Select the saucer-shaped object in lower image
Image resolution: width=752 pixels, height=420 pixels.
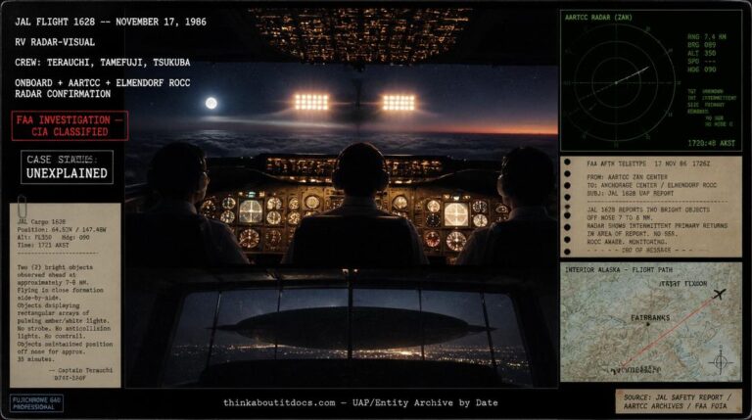352,327
